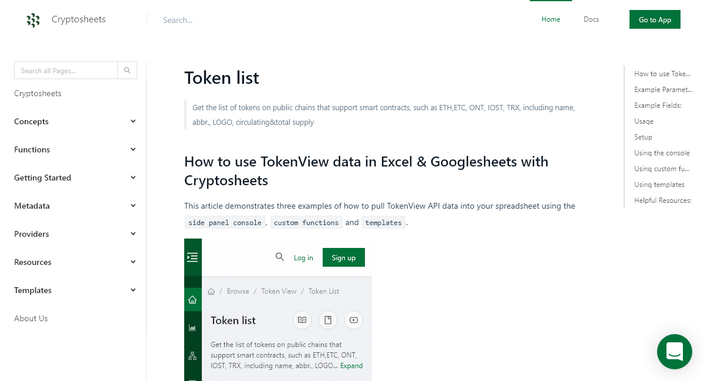Open the chat bubble in the bottom corner
Image resolution: width=704 pixels, height=381 pixels.
point(674,352)
